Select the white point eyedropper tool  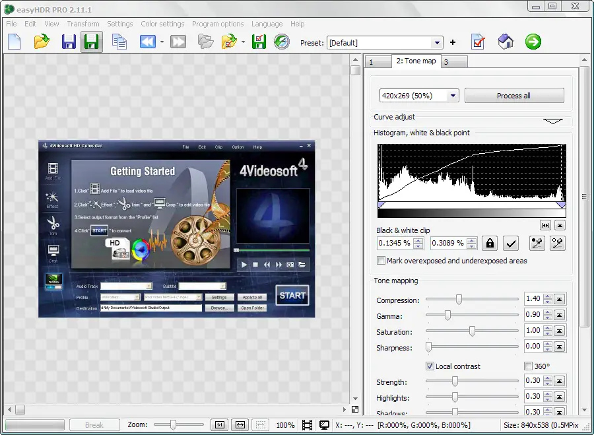558,244
